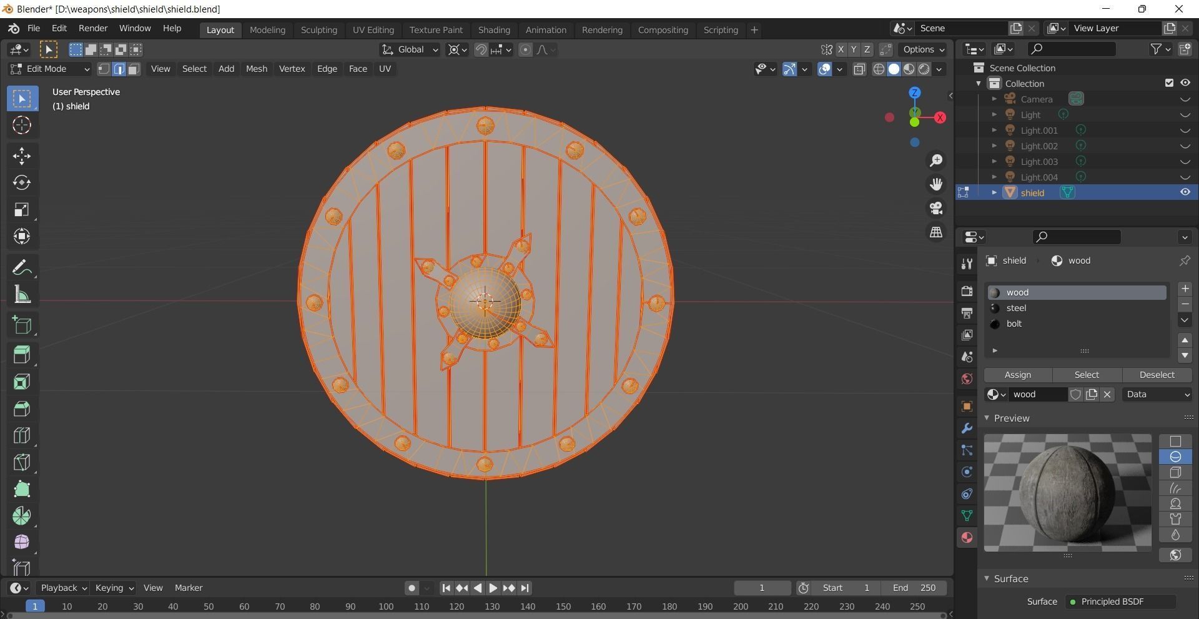Select the Add Cube tool
The height and width of the screenshot is (619, 1199).
(x=22, y=325)
